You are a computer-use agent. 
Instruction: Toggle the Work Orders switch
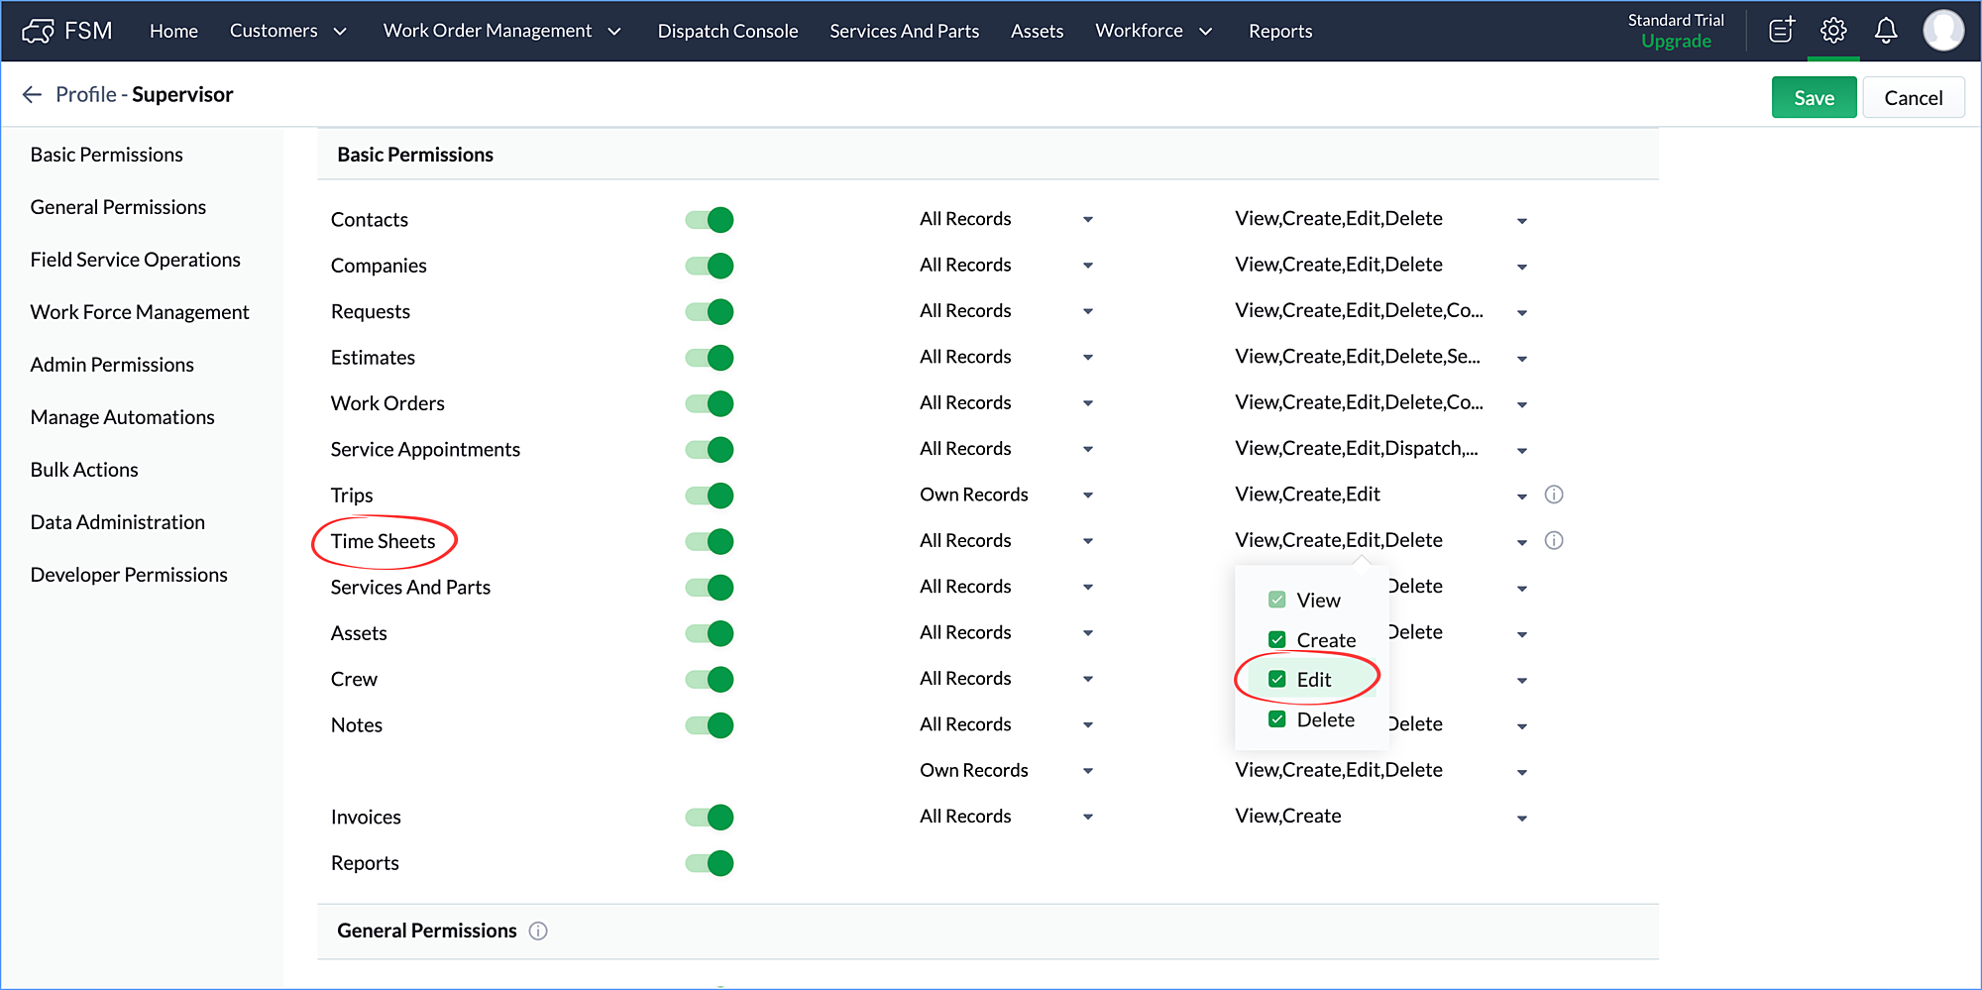pos(709,403)
